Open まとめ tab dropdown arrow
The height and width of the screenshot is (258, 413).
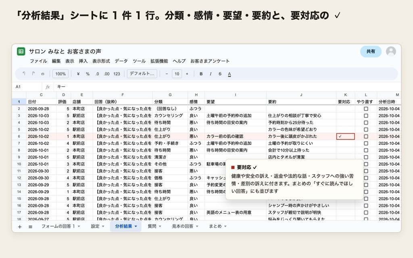225,227
